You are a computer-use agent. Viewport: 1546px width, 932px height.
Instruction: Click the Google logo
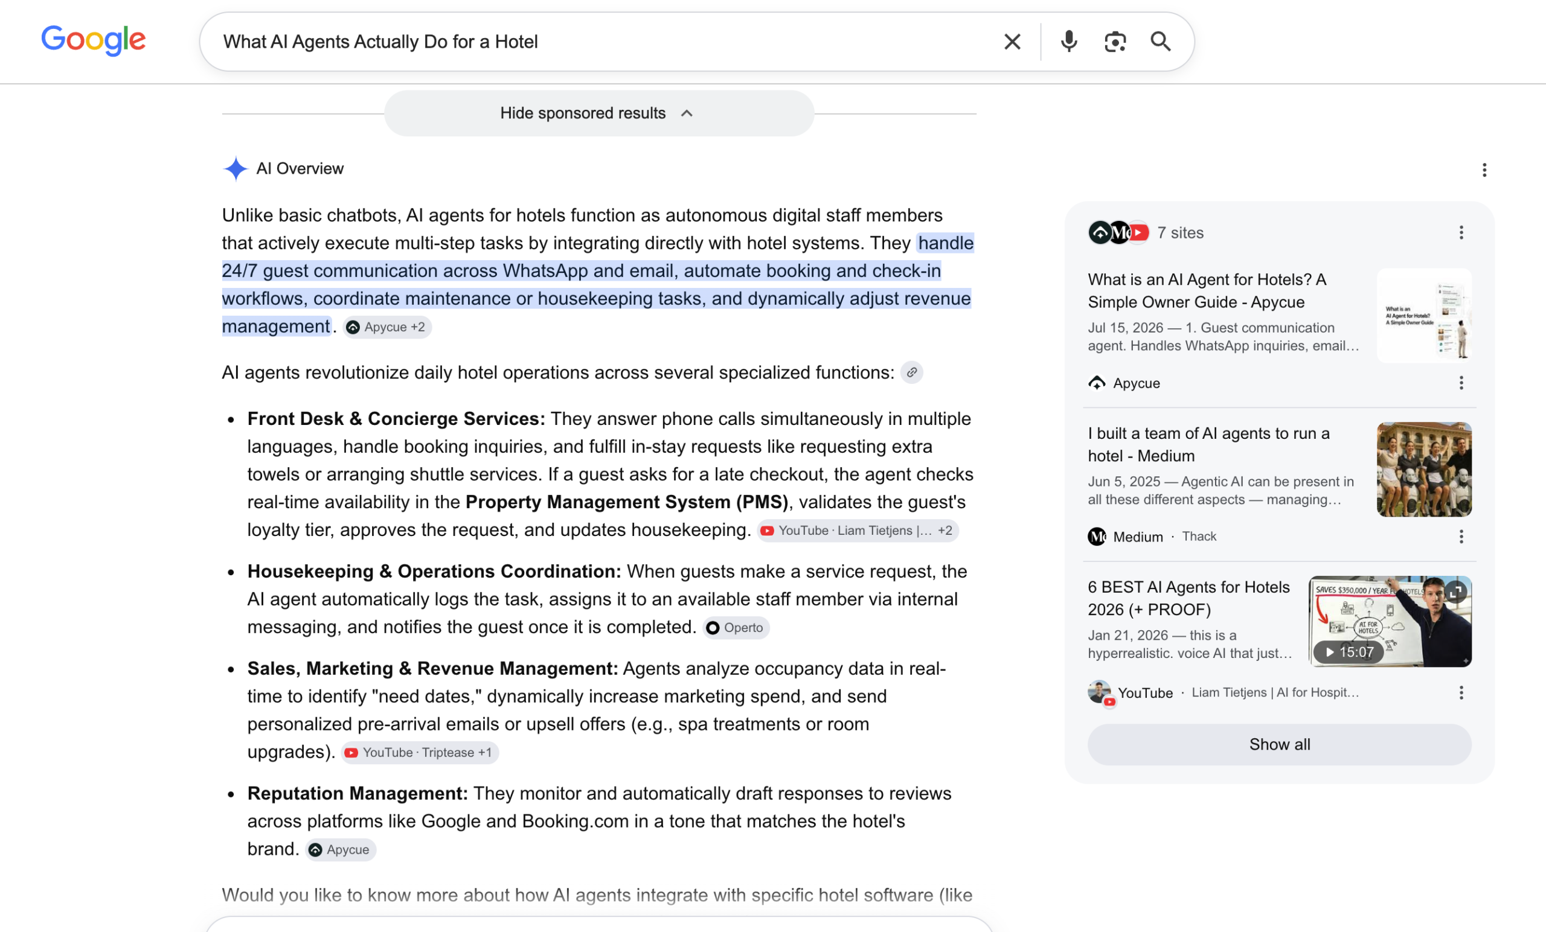point(94,40)
